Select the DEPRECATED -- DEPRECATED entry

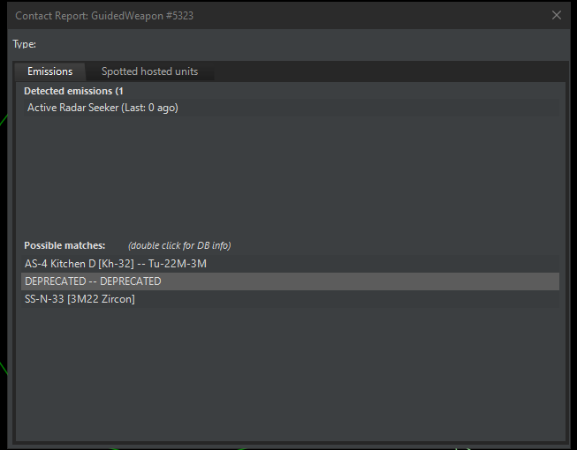pos(93,281)
